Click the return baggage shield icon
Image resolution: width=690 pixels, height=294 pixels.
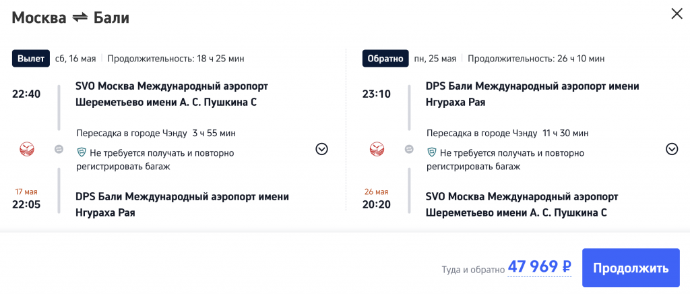pyautogui.click(x=431, y=153)
